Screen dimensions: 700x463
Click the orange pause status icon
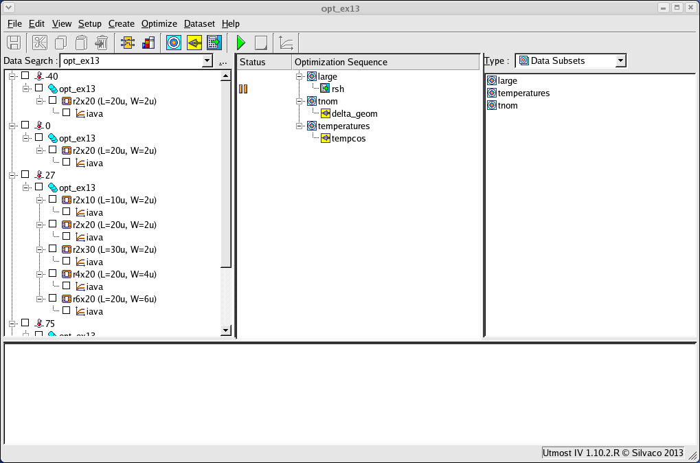tap(243, 89)
